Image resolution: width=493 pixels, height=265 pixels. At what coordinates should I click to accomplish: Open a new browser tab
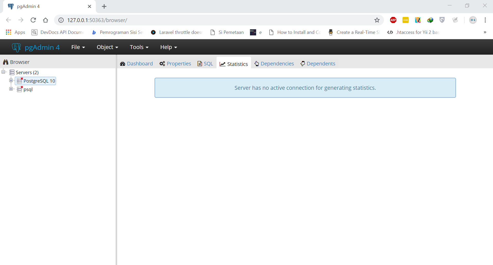104,6
